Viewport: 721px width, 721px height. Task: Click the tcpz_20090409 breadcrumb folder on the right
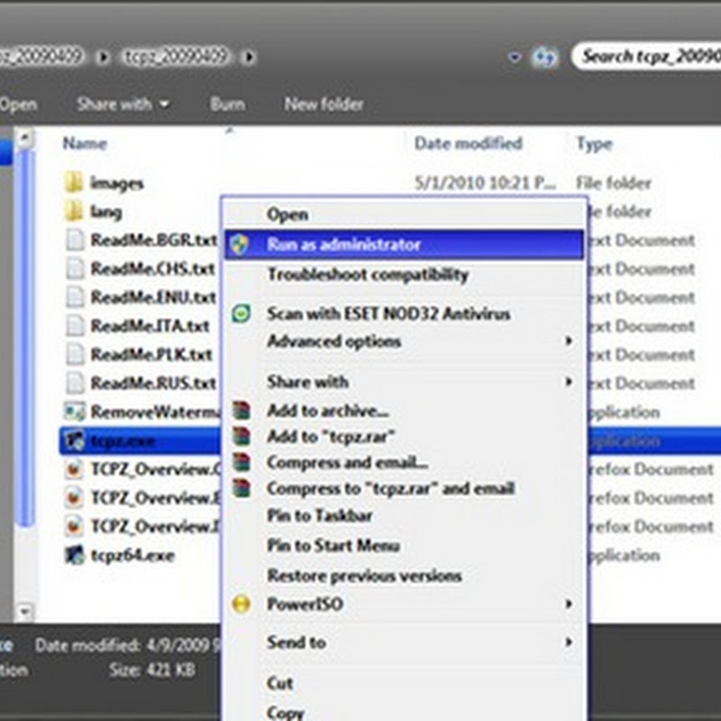point(175,57)
